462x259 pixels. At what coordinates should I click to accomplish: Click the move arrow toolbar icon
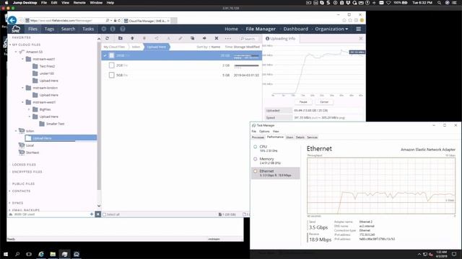[x=204, y=38]
